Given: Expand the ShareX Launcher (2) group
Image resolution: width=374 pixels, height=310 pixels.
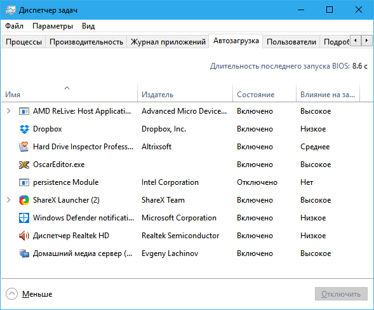Looking at the screenshot, I should pos(9,200).
